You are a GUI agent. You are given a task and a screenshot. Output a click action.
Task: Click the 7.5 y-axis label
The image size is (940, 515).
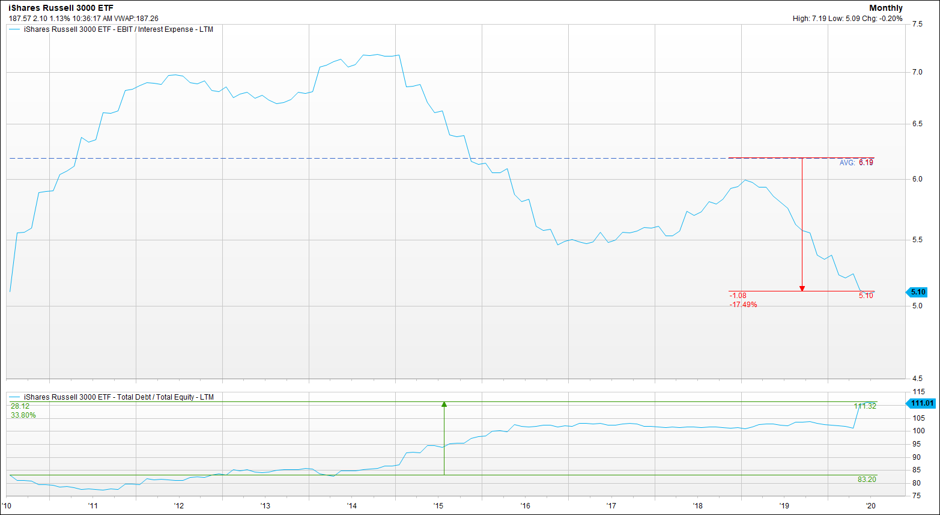coord(917,24)
